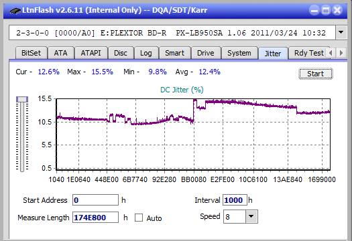This screenshot has width=352, height=241.
Task: Maximize the LtnFlash window
Action: [326, 10]
